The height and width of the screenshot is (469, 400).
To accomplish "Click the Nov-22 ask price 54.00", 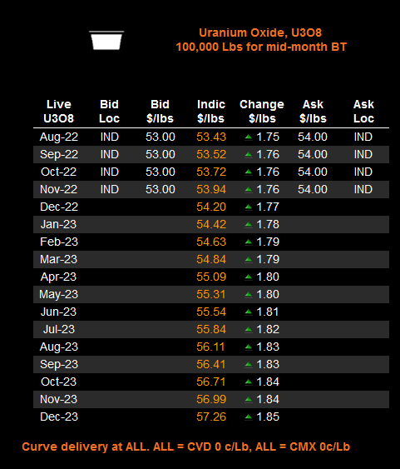I will click(313, 189).
